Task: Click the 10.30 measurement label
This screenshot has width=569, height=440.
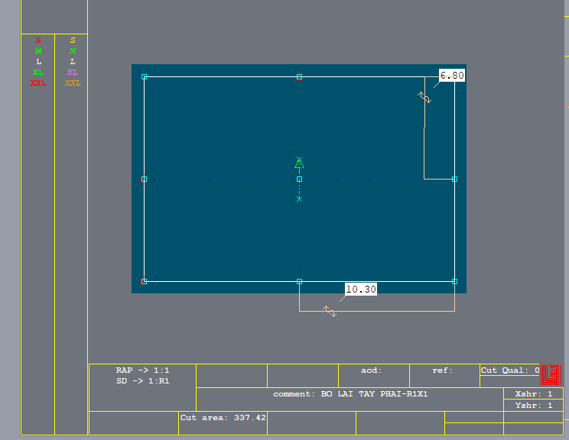Action: pyautogui.click(x=361, y=290)
